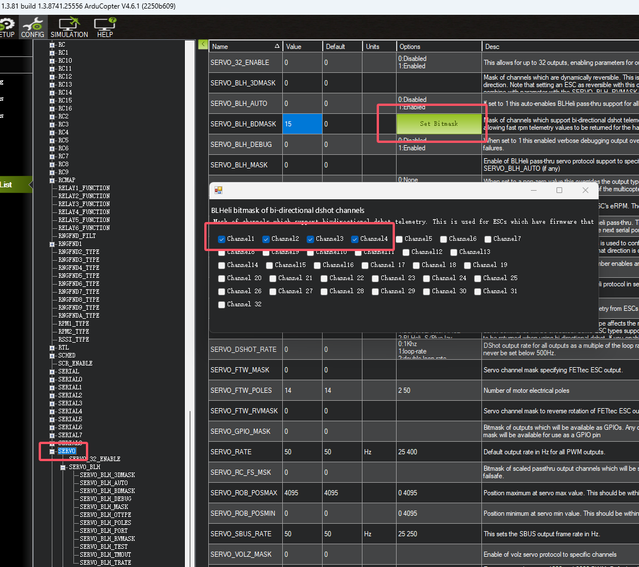
Task: Click the sort arrow in the Name column header
Action: point(277,47)
